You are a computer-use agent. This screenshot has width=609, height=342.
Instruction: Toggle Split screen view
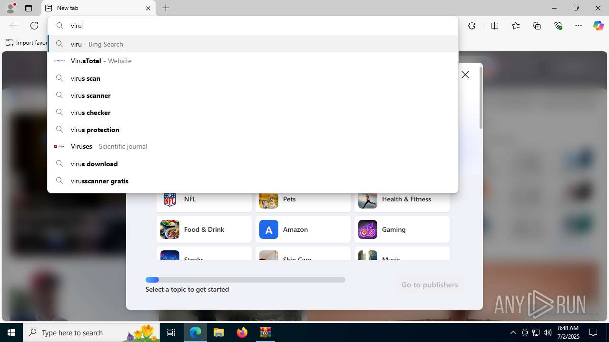(494, 26)
